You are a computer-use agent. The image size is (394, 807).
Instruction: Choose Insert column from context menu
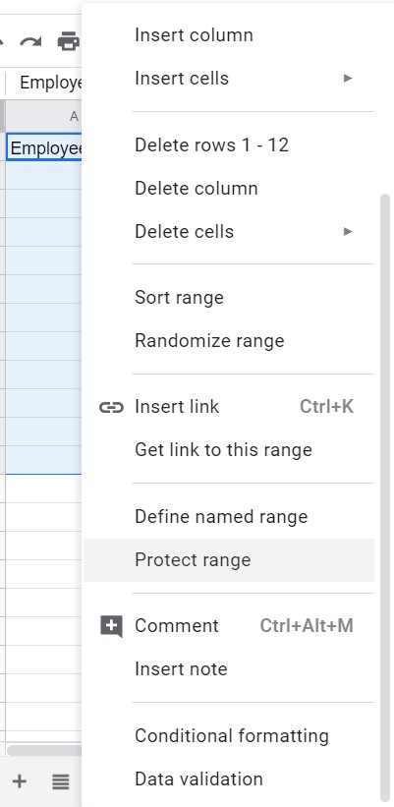click(x=228, y=35)
